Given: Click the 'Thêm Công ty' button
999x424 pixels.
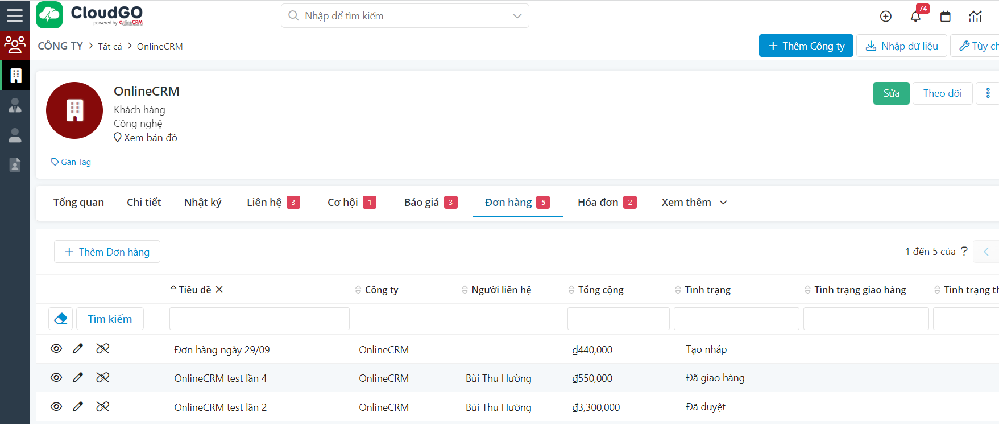Looking at the screenshot, I should (x=806, y=46).
